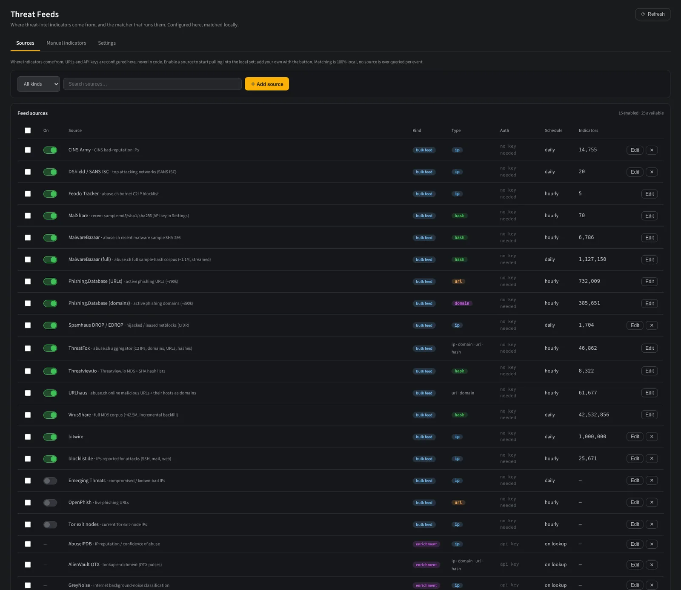Switch to the Sources tab

click(x=25, y=43)
